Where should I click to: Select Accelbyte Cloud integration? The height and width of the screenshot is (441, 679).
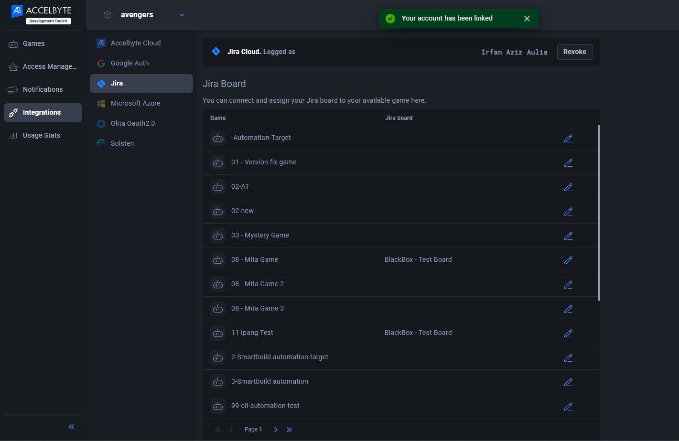pos(141,43)
